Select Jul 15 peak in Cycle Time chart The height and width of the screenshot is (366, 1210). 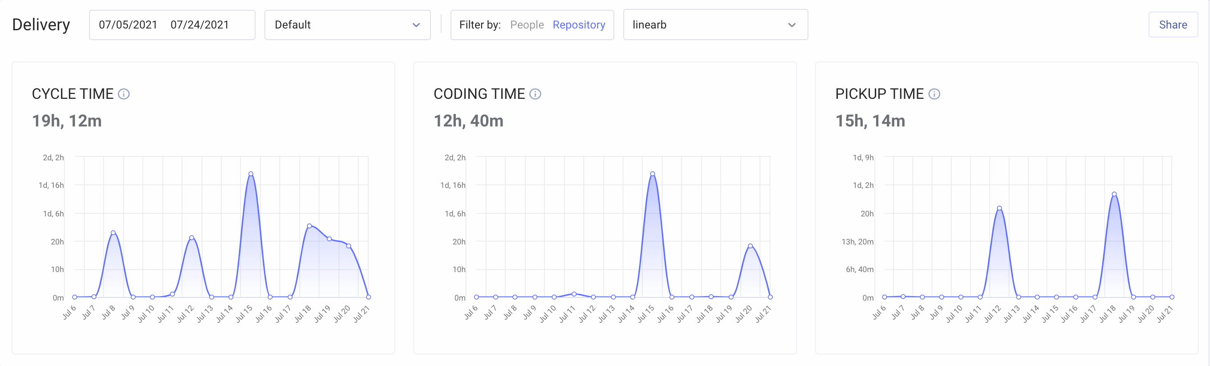[x=251, y=174]
